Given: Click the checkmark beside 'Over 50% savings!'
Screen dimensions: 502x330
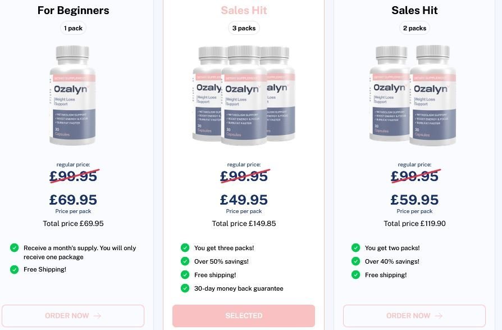Looking at the screenshot, I should pos(185,261).
